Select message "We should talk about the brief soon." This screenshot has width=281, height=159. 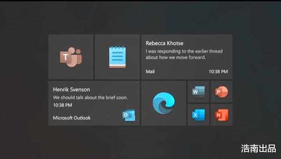coord(90,98)
